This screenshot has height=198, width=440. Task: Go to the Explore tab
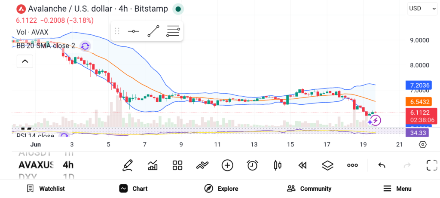221,189
